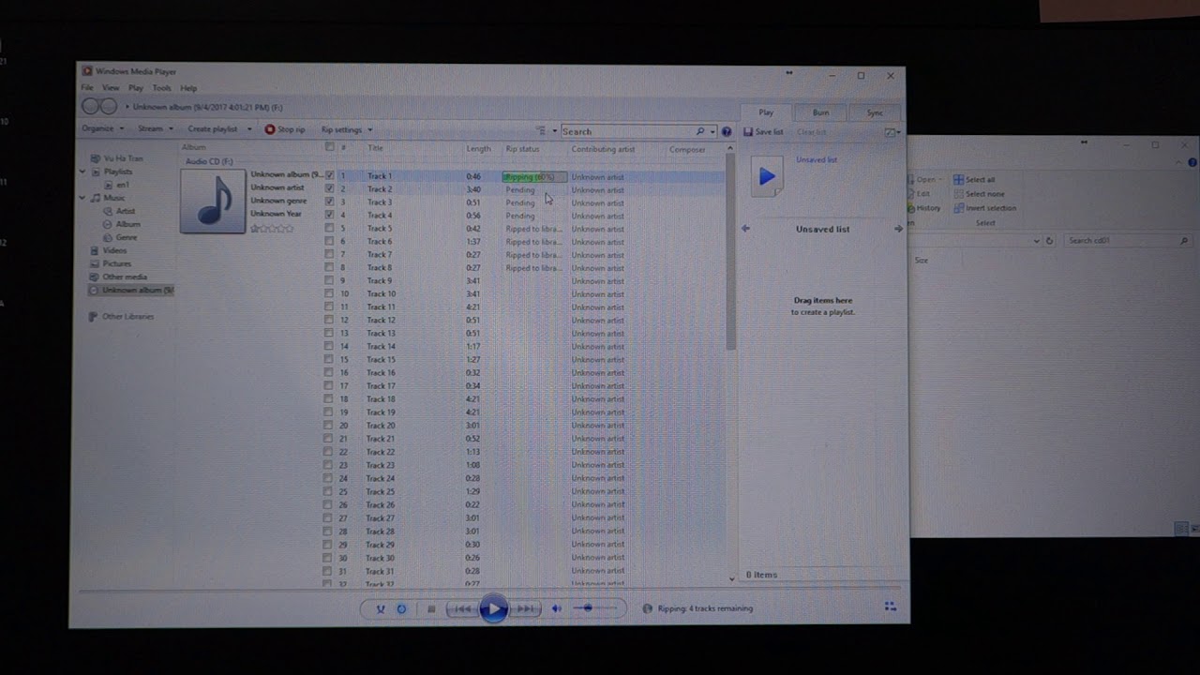Open the search options dropdown arrow
Image resolution: width=1200 pixels, height=675 pixels.
click(x=713, y=132)
